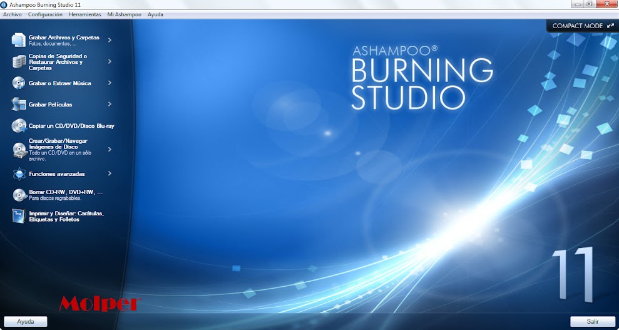The height and width of the screenshot is (330, 619).
Task: Click the Salir button
Action: pyautogui.click(x=593, y=322)
